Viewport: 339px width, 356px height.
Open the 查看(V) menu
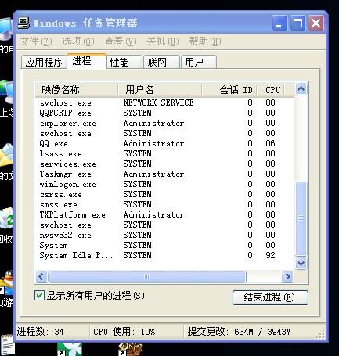(x=121, y=41)
